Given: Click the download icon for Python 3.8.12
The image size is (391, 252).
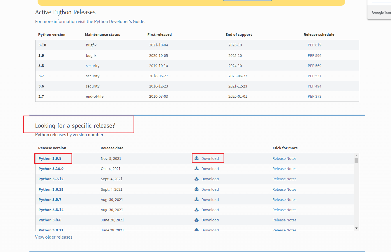Looking at the screenshot, I should coord(197,210).
